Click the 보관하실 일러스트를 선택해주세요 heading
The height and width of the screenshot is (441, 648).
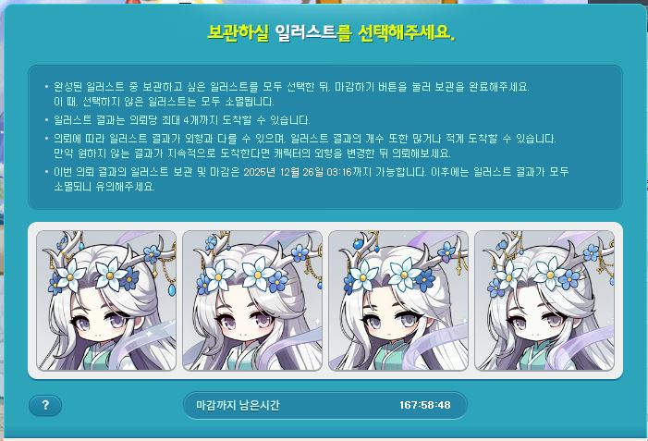pyautogui.click(x=331, y=32)
